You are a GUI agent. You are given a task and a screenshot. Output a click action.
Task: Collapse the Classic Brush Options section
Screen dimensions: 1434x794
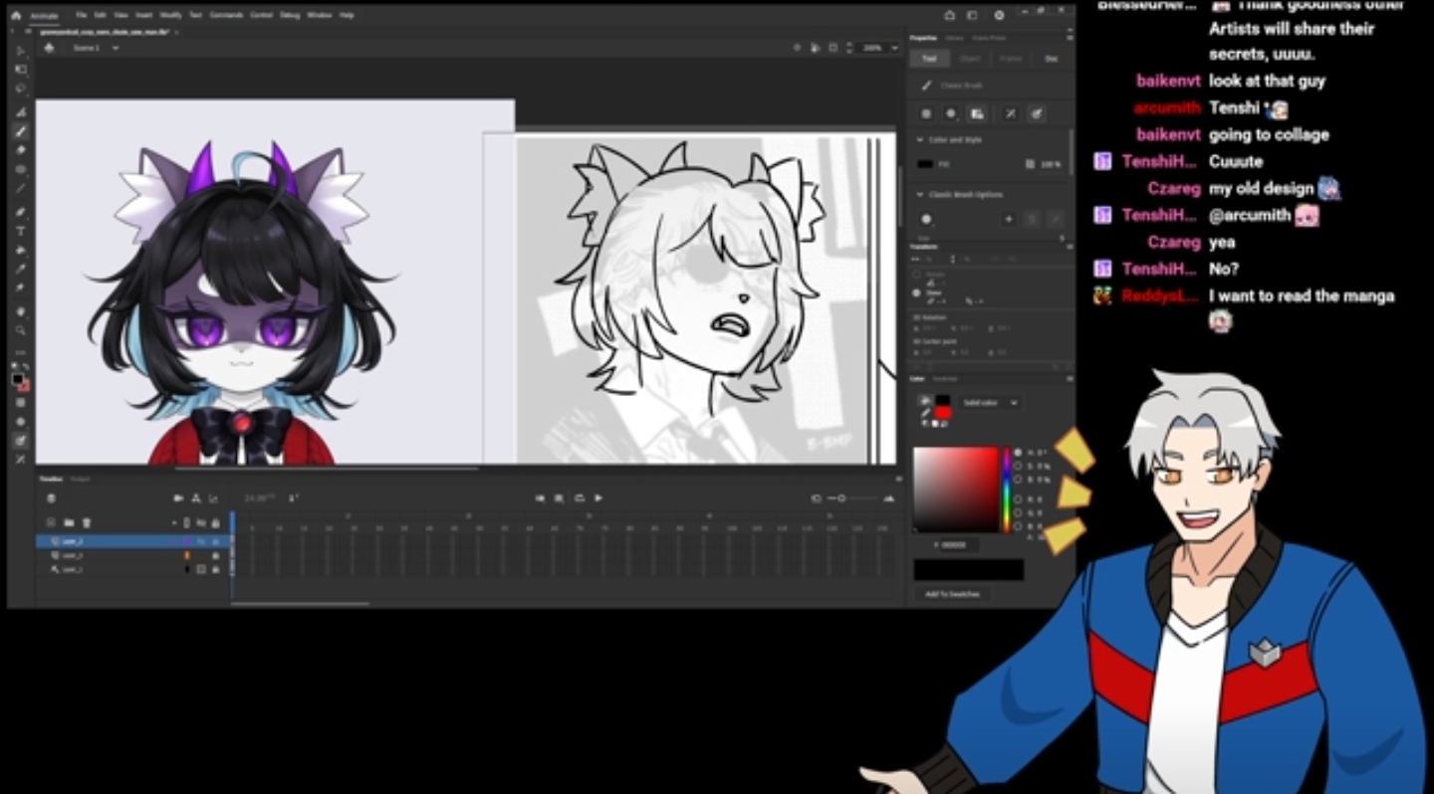click(919, 194)
